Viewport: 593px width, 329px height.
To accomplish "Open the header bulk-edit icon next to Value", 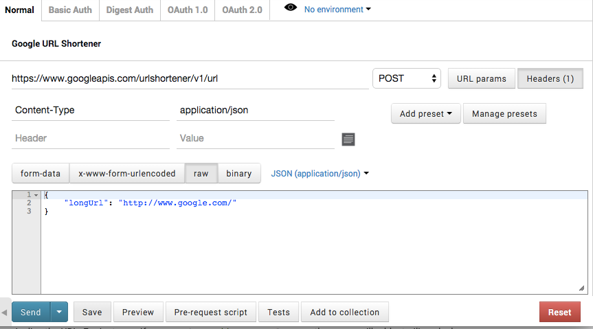I will click(x=348, y=139).
